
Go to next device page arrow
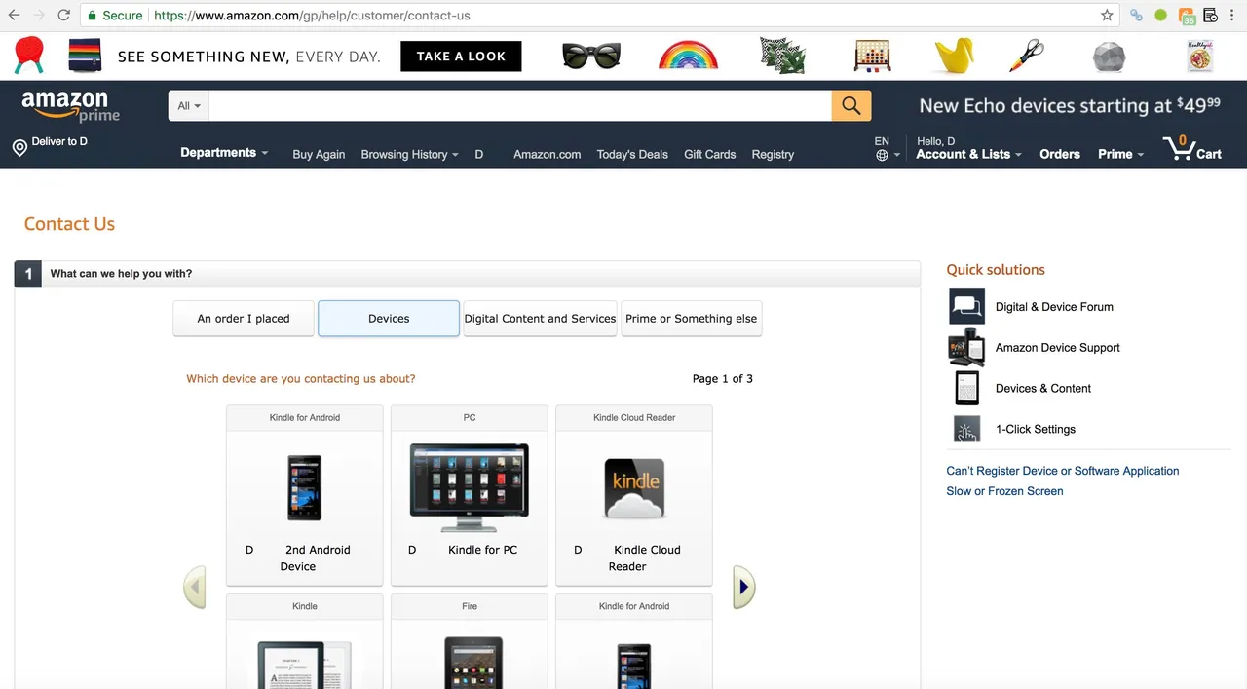(x=743, y=588)
